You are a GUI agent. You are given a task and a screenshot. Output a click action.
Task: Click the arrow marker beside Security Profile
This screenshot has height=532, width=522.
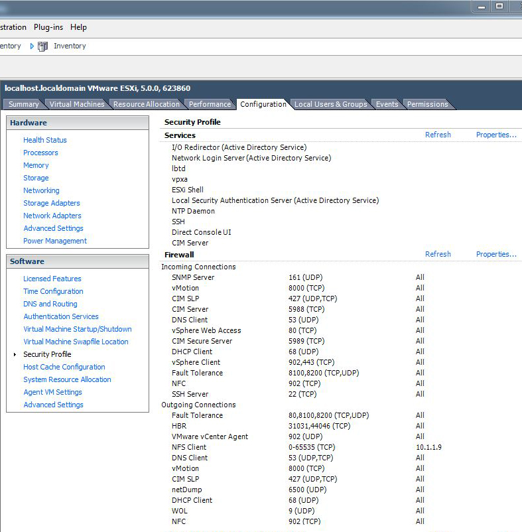(x=15, y=354)
